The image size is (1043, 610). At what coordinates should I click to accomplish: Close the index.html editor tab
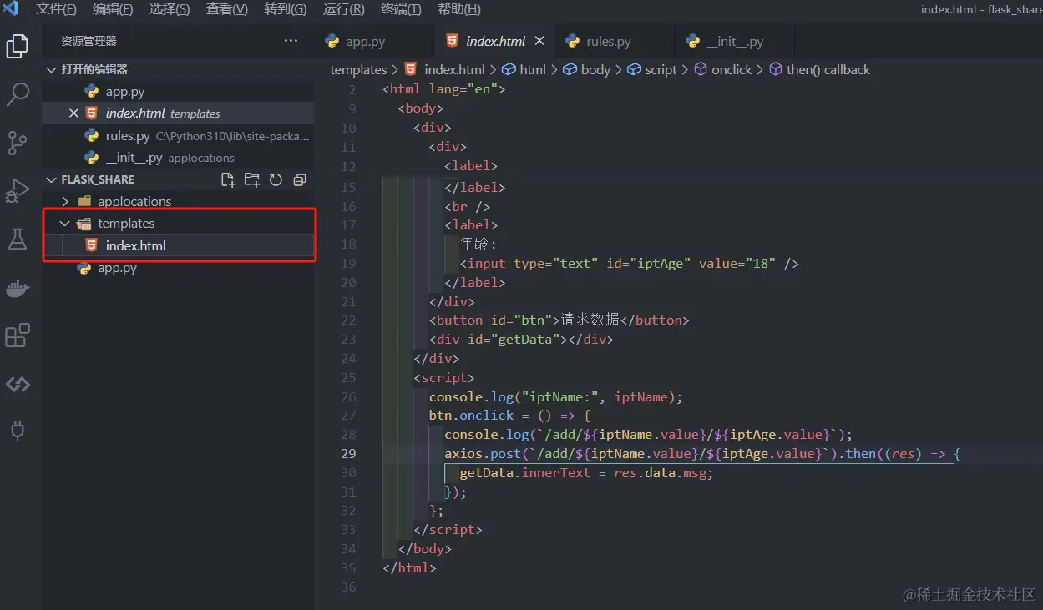[539, 41]
